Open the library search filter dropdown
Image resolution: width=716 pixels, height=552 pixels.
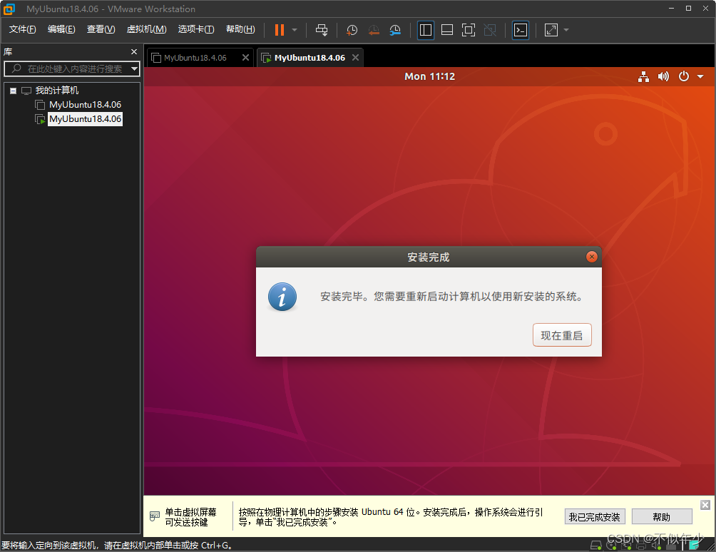[x=134, y=69]
